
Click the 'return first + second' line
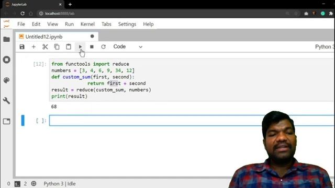click(x=117, y=84)
